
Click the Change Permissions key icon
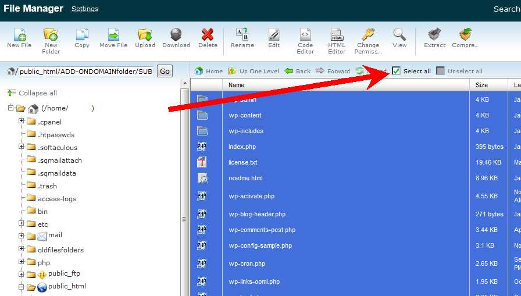[367, 35]
